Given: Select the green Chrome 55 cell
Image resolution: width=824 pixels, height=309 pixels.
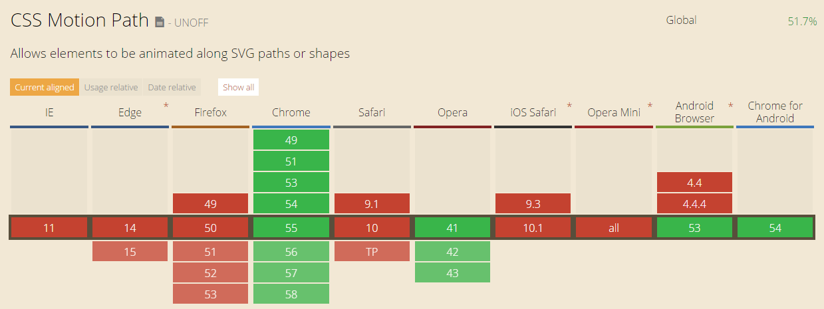Looking at the screenshot, I should pos(291,228).
